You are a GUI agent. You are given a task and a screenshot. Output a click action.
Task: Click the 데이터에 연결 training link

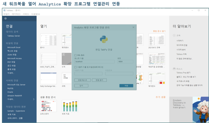coord(182,45)
